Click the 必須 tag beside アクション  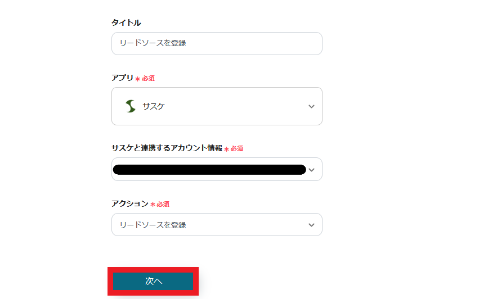pyautogui.click(x=163, y=204)
